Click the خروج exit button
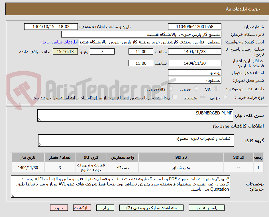269x217 pixels. (59, 208)
